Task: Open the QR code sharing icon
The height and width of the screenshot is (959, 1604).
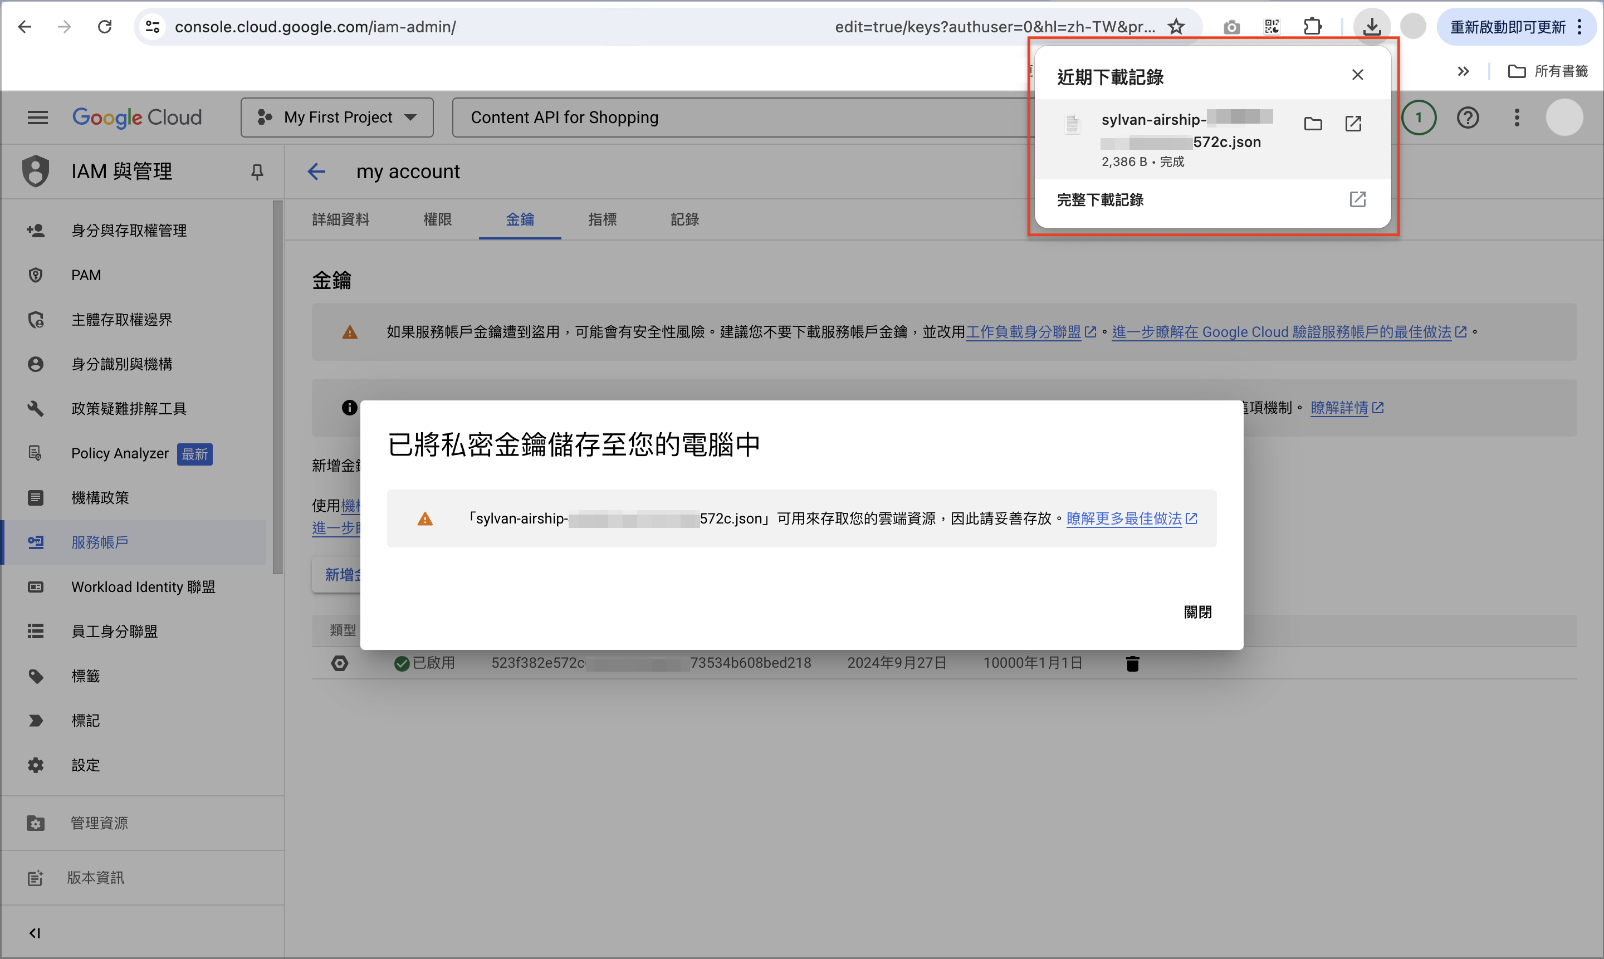Action: click(1271, 27)
